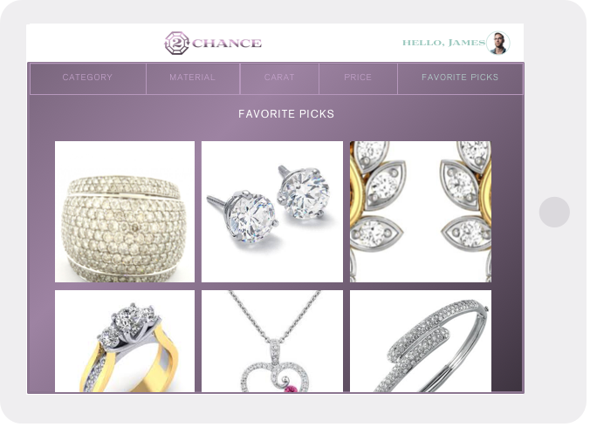Select the gold leaf diamond earrings
Viewport: 590px width, 427px height.
421,212
